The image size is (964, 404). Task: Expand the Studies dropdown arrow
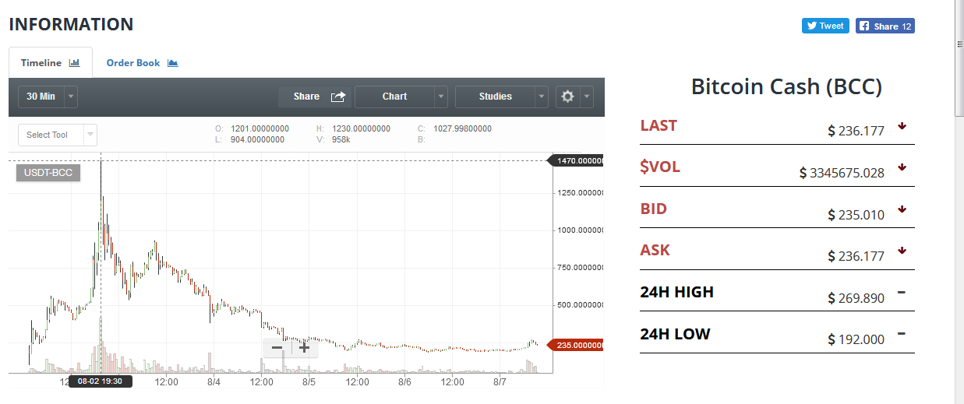pos(542,97)
